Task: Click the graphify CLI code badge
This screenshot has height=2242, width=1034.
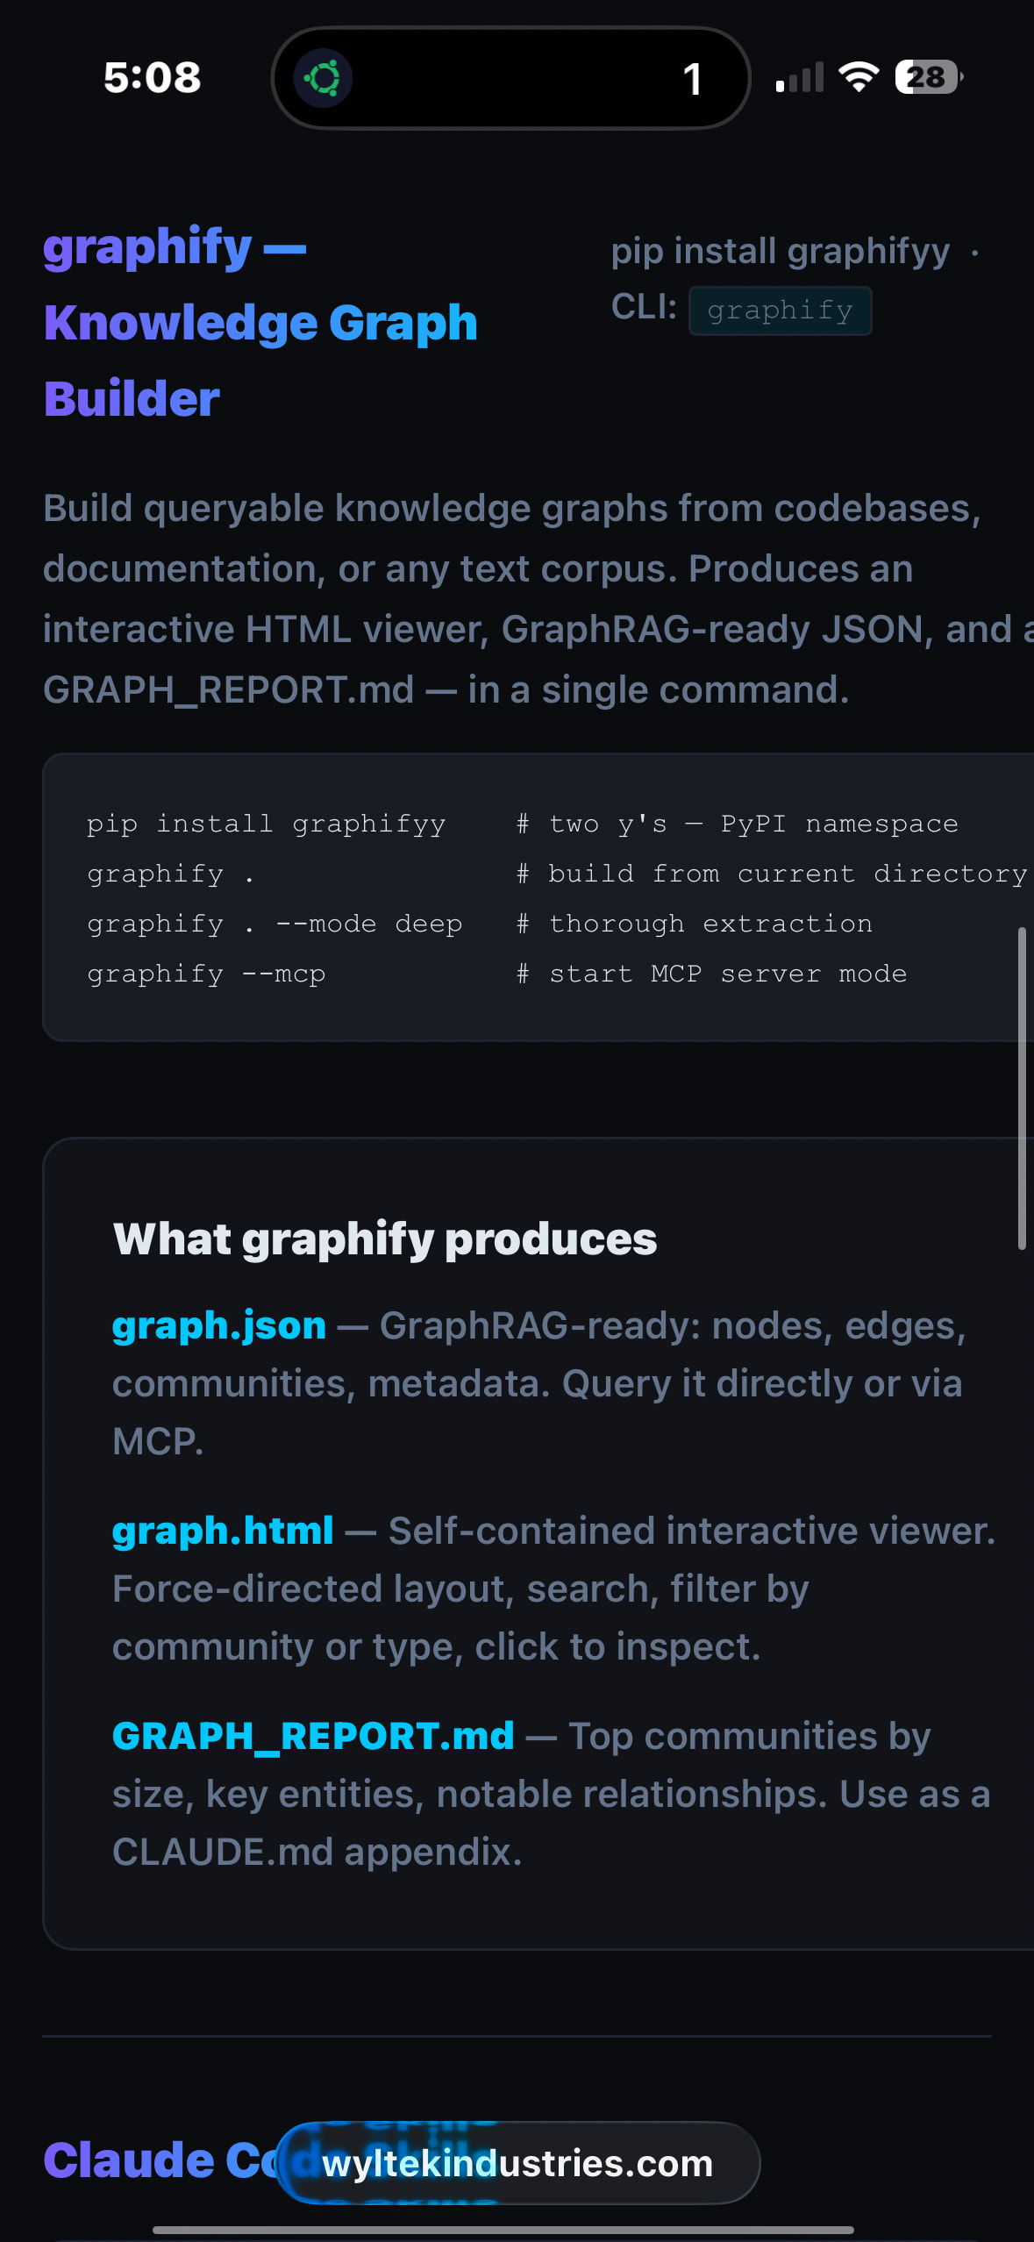Action: (780, 311)
